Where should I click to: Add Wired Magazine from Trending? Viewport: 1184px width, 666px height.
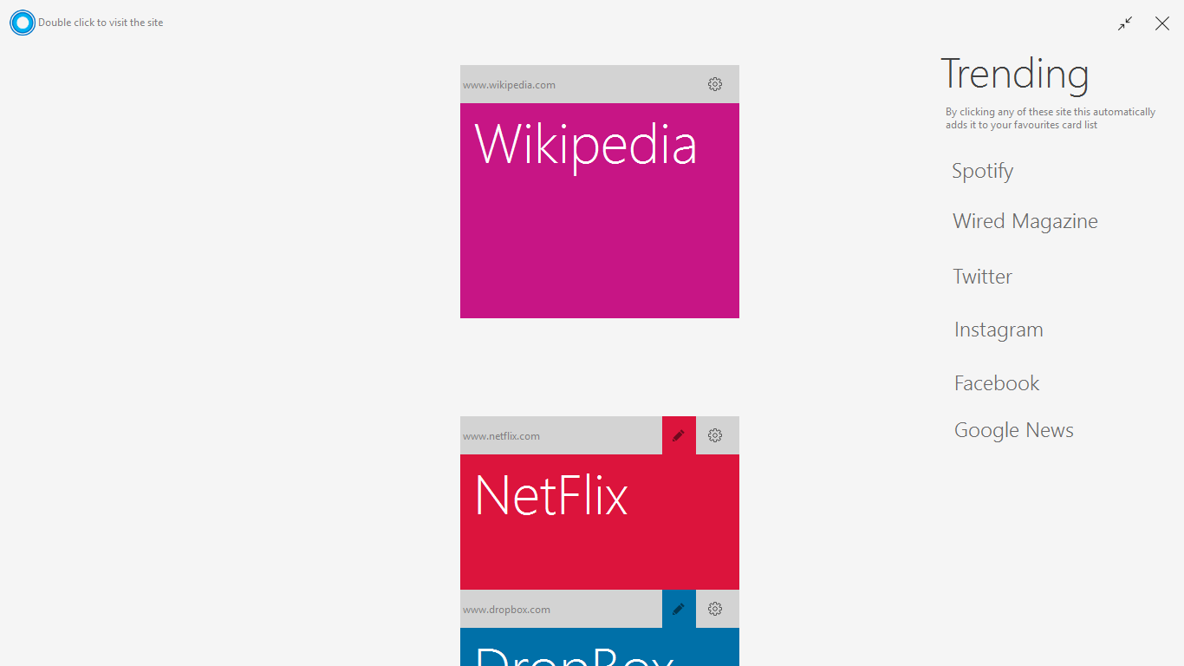[1025, 221]
